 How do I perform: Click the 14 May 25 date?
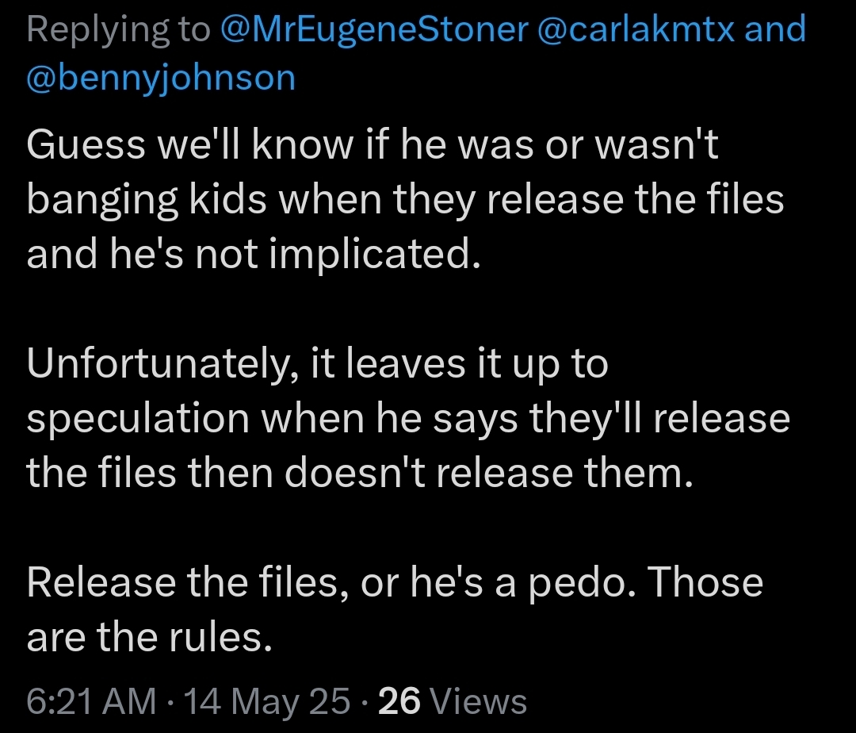pyautogui.click(x=267, y=701)
